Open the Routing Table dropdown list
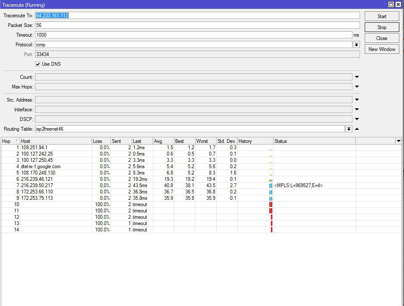 point(349,129)
